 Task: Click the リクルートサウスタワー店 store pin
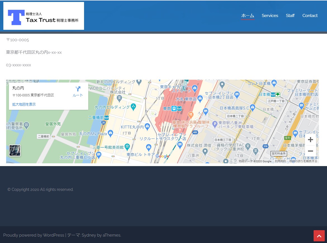(180, 145)
